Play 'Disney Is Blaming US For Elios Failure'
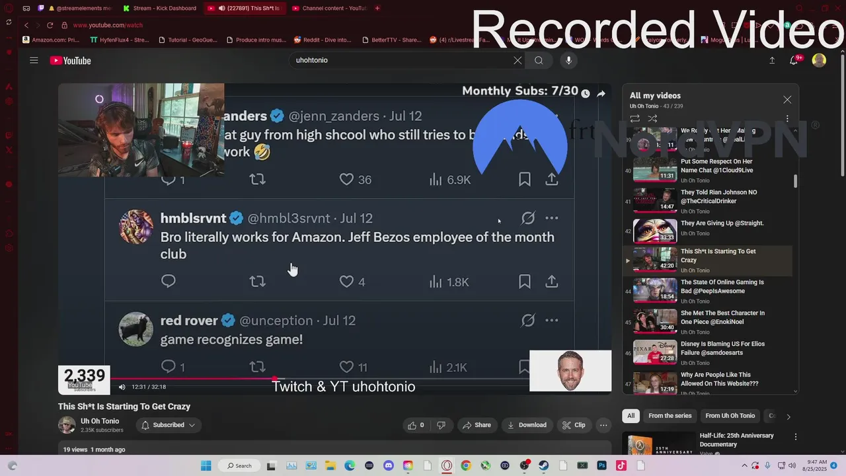 (707, 353)
